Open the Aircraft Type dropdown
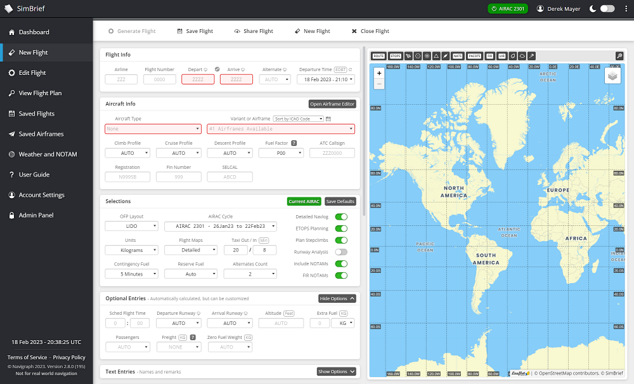This screenshot has height=384, width=634. [153, 129]
